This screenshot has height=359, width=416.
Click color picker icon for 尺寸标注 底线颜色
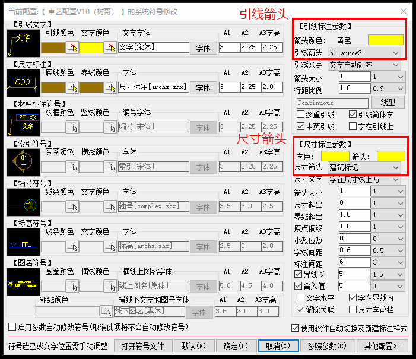(72, 87)
